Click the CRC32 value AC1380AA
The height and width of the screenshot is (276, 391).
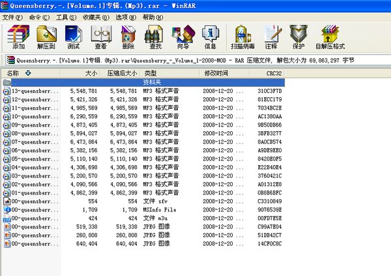click(x=270, y=116)
